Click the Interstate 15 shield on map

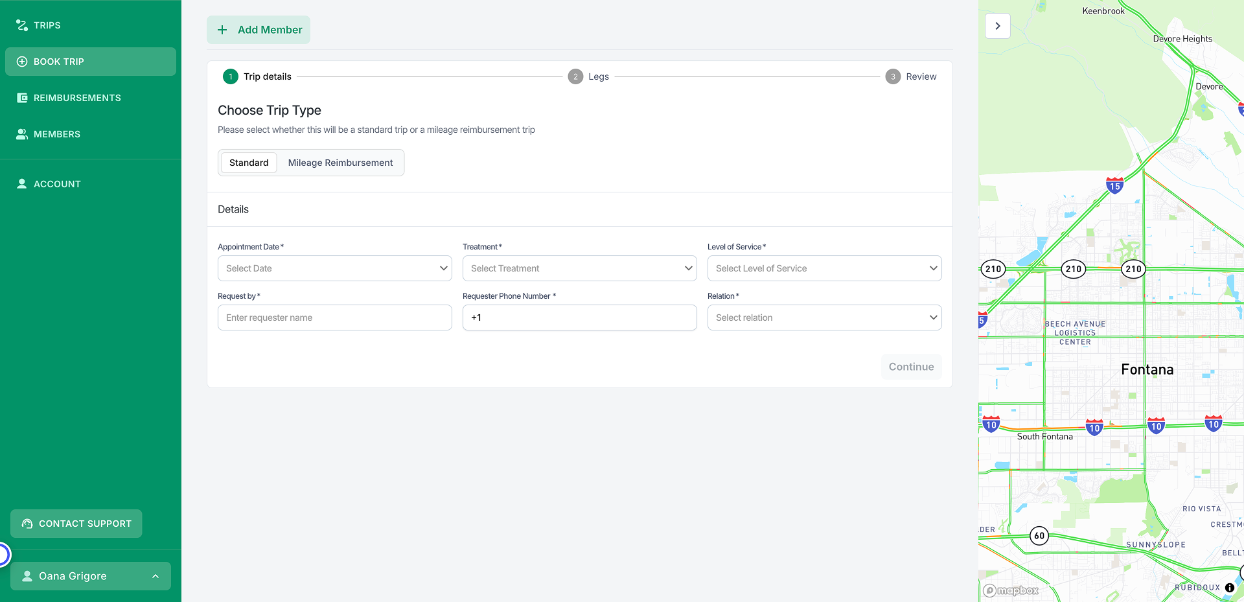coord(1115,186)
